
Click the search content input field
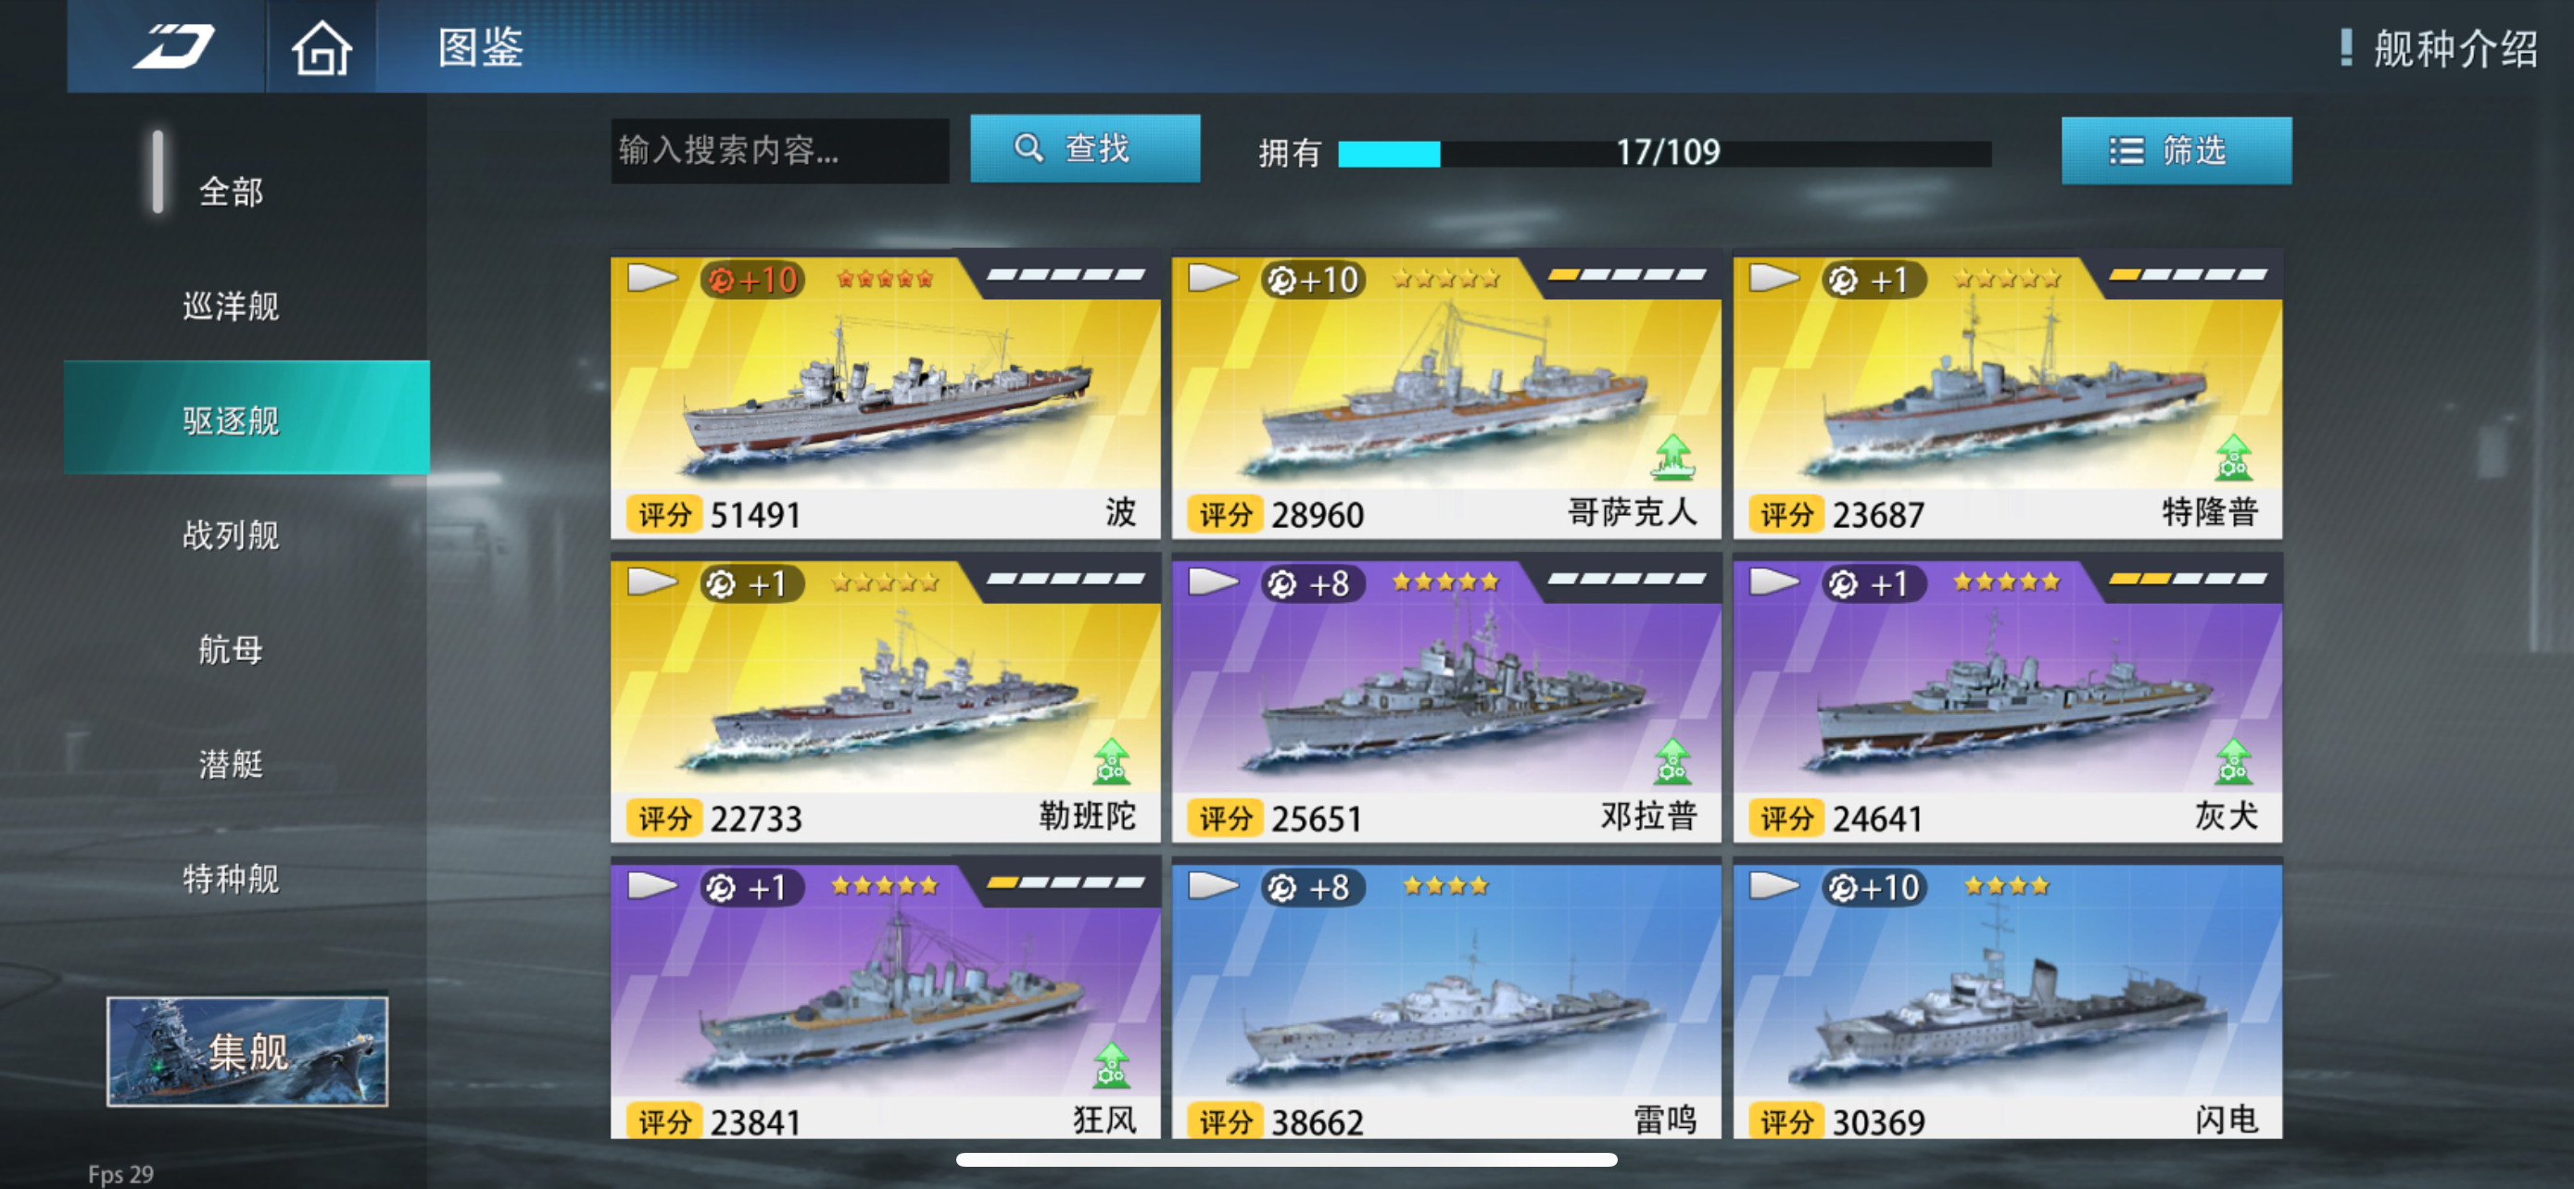click(x=779, y=151)
